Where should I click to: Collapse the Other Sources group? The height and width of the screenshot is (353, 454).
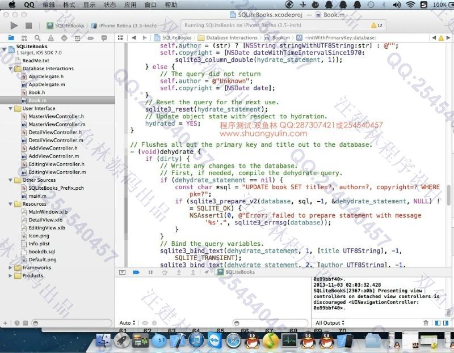[x=10, y=180]
